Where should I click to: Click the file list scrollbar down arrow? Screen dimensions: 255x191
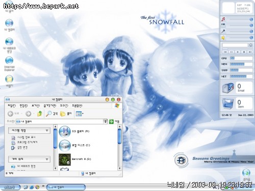(120, 168)
